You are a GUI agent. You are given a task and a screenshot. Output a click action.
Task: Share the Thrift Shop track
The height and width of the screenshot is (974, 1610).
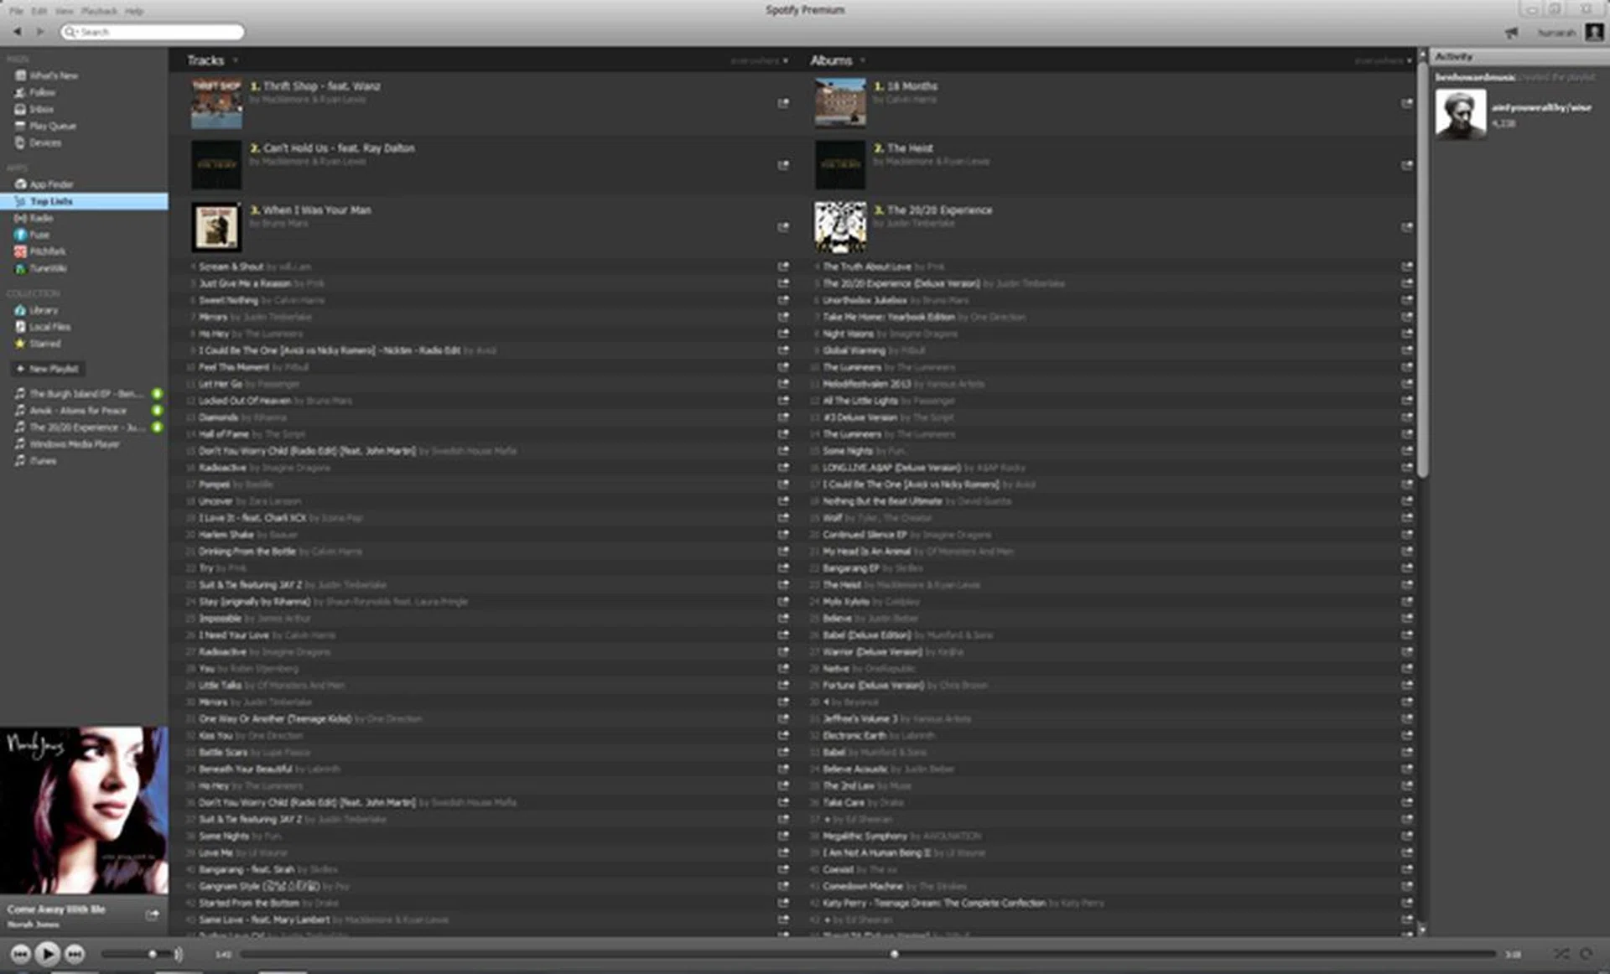point(783,103)
